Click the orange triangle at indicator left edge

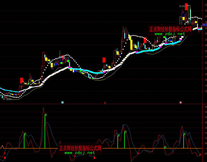pos(2,147)
